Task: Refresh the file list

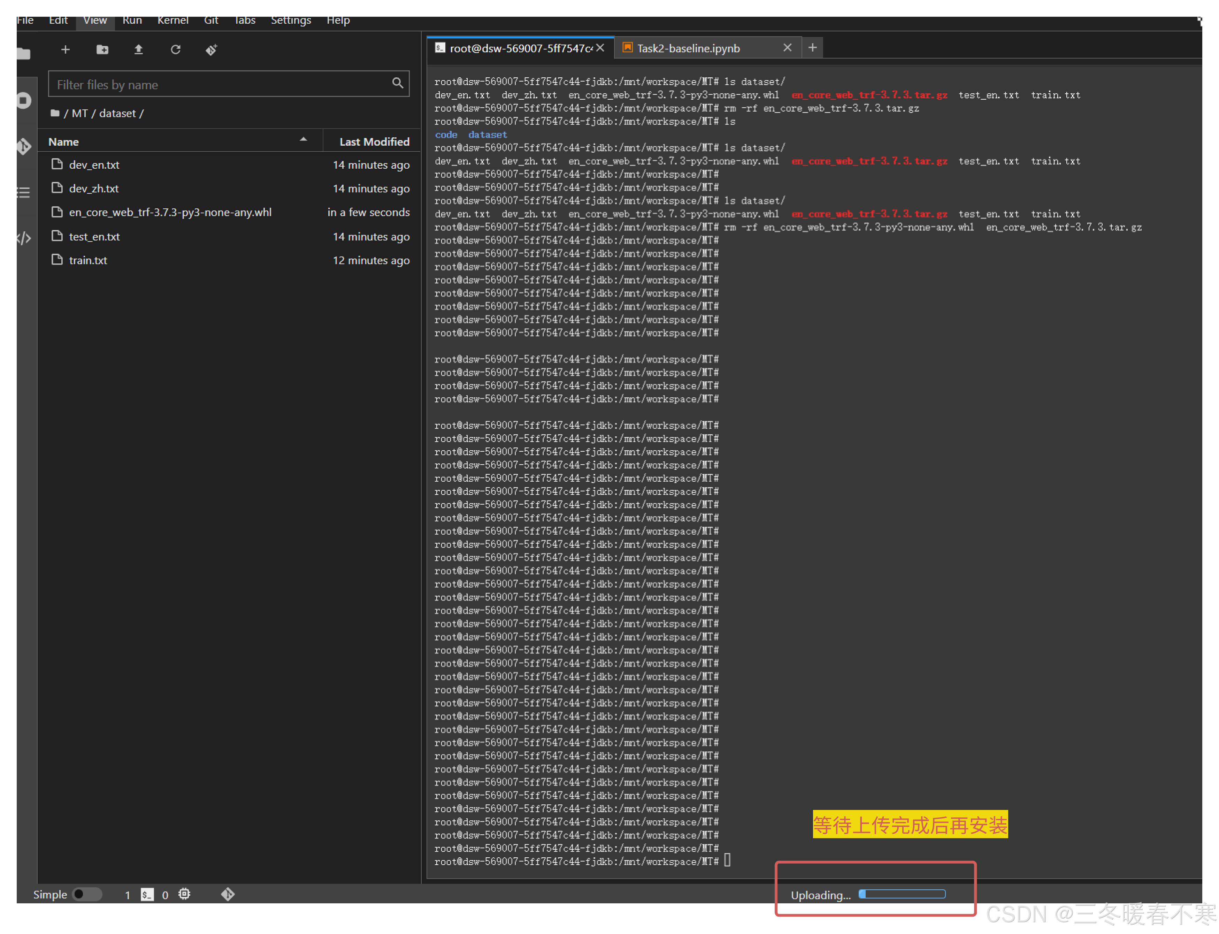Action: click(175, 50)
